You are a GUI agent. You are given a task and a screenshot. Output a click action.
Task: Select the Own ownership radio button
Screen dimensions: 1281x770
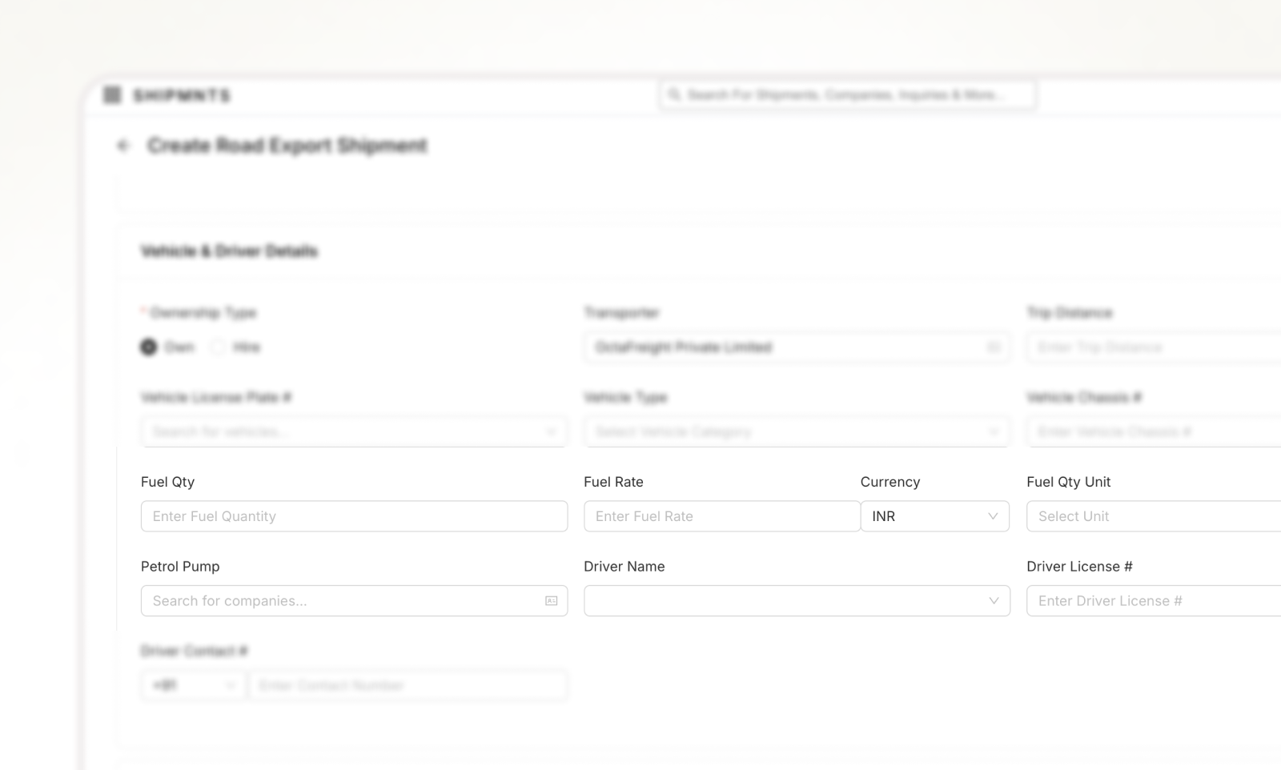149,347
